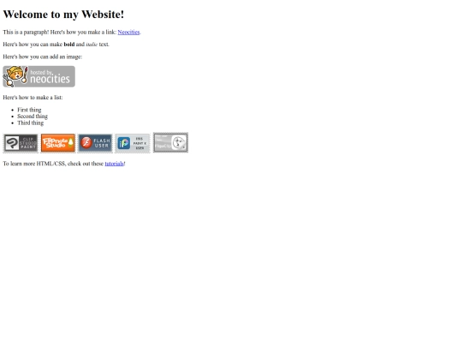
Task: Click the ibis Paint X user badge
Action: click(133, 143)
